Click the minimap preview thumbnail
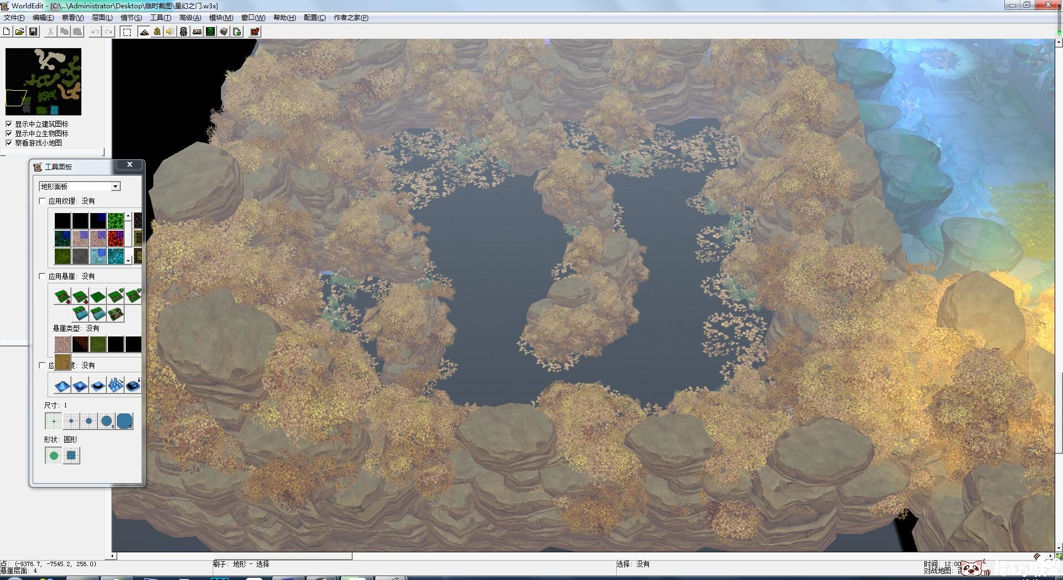 pyautogui.click(x=43, y=81)
